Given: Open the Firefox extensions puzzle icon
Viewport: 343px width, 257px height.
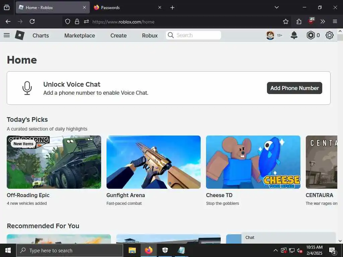Looking at the screenshot, I should pos(299,21).
